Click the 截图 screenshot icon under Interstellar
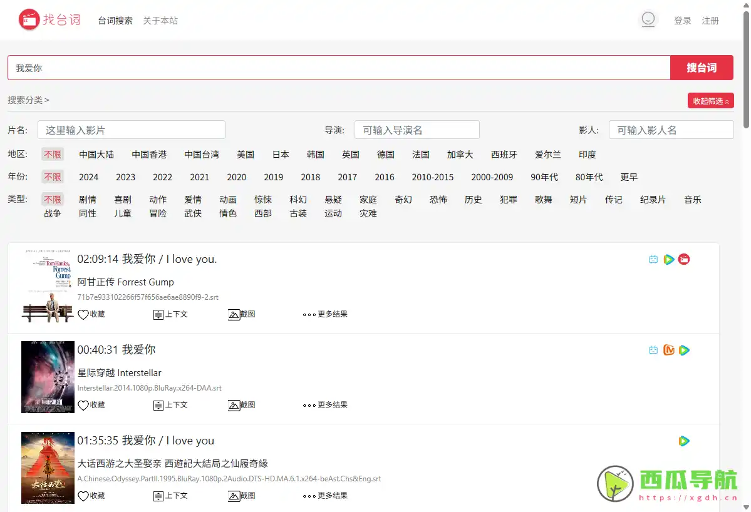Viewport: 751px width, 512px height. point(242,404)
